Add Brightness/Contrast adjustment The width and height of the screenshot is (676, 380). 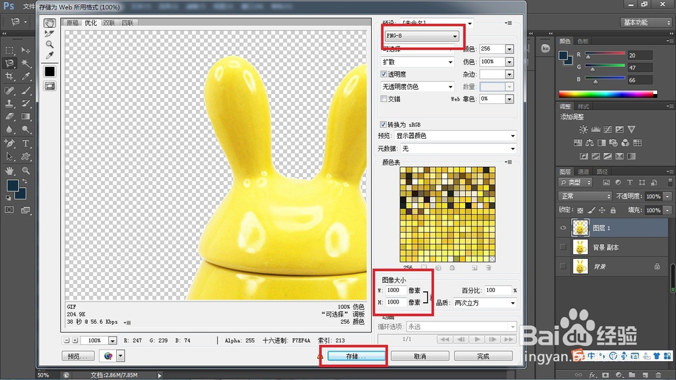coord(583,129)
